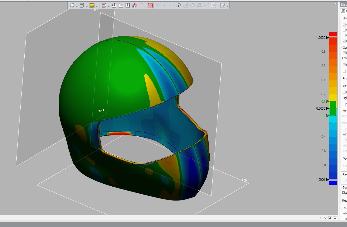Click the wireframe viewpoint cube icon
The height and width of the screenshot is (227, 347).
[x=104, y=5]
